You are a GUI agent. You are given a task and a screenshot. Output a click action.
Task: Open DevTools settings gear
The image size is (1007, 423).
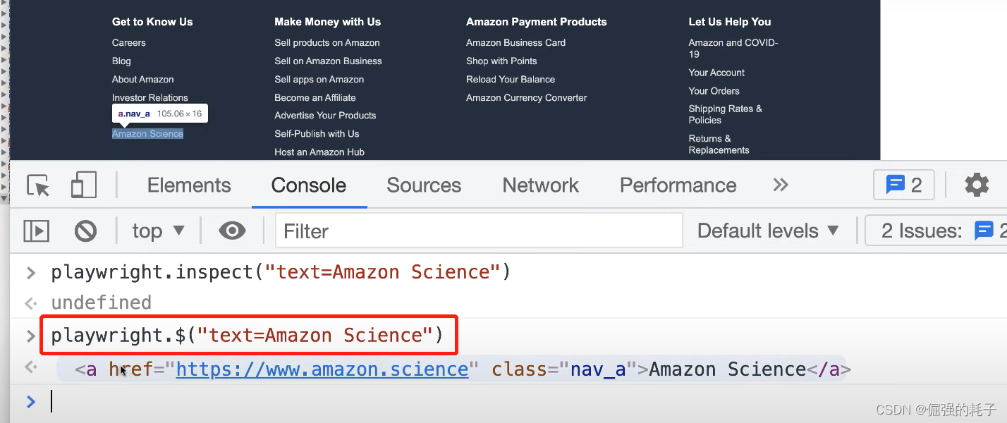click(x=977, y=185)
